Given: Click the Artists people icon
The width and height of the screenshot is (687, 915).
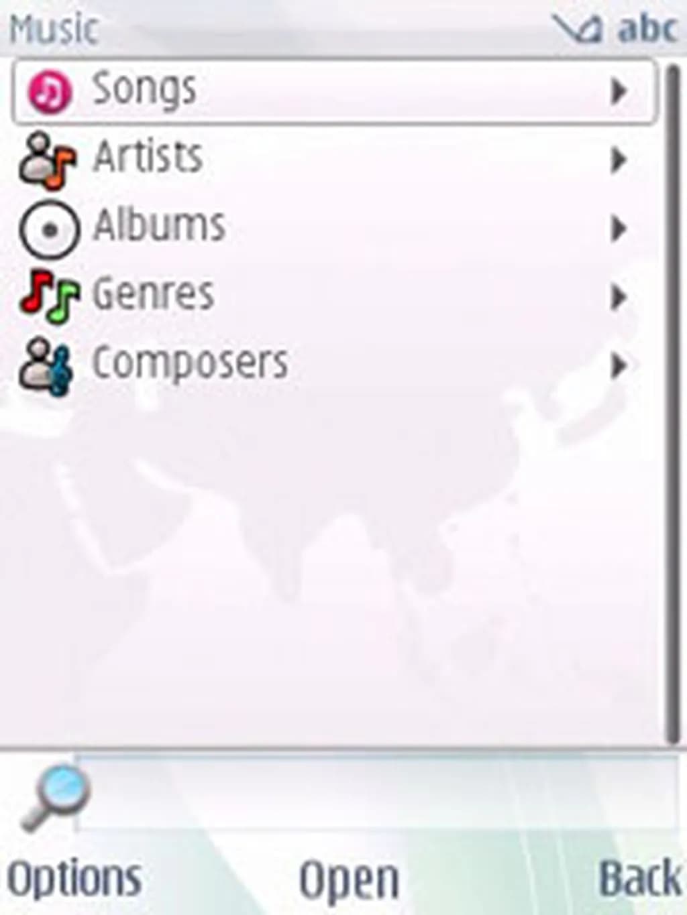Looking at the screenshot, I should point(48,160).
